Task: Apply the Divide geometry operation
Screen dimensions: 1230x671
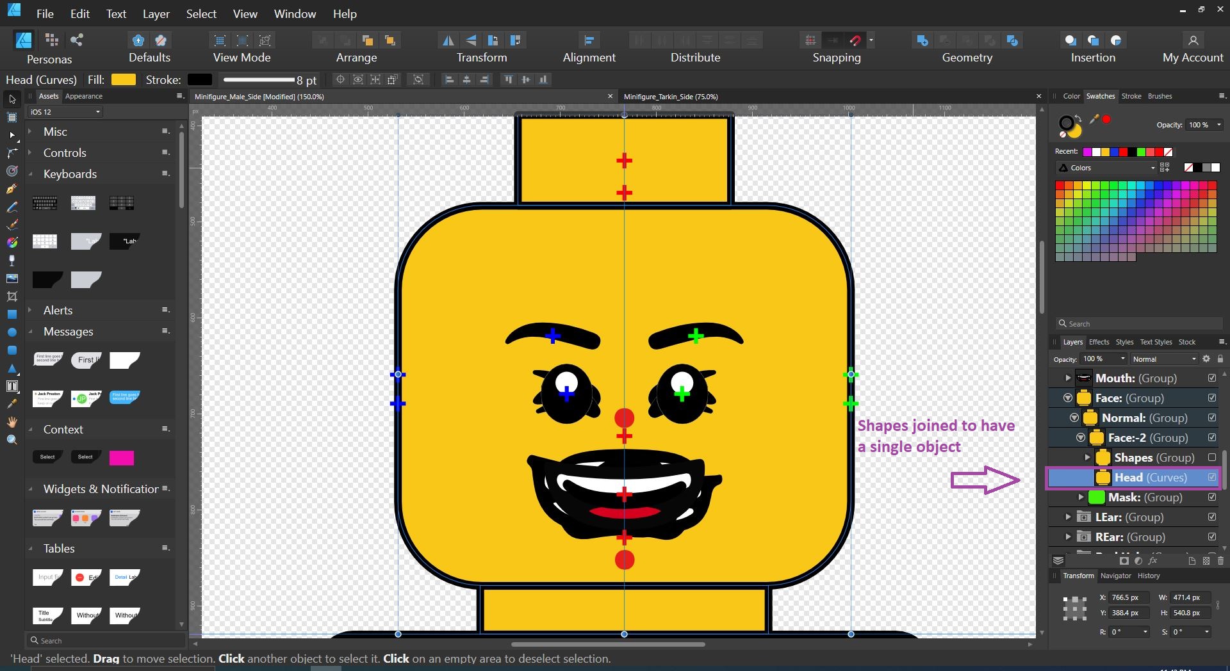Action: point(1012,40)
